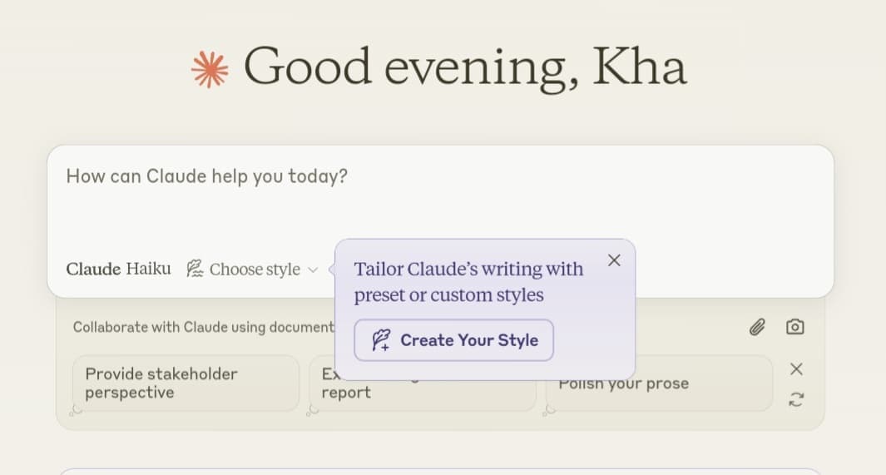
Task: Open the camera screenshot capture icon
Action: (795, 327)
